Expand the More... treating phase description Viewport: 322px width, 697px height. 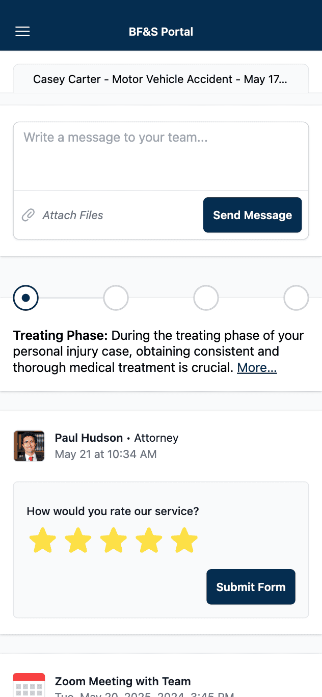click(x=257, y=367)
